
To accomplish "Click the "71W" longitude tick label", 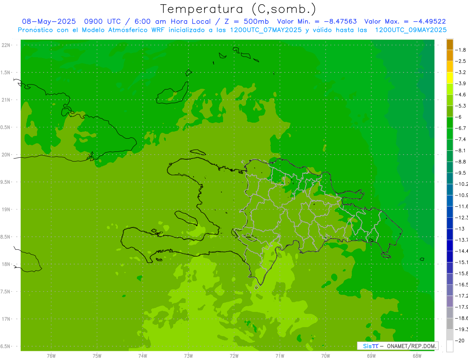I will (280, 356).
